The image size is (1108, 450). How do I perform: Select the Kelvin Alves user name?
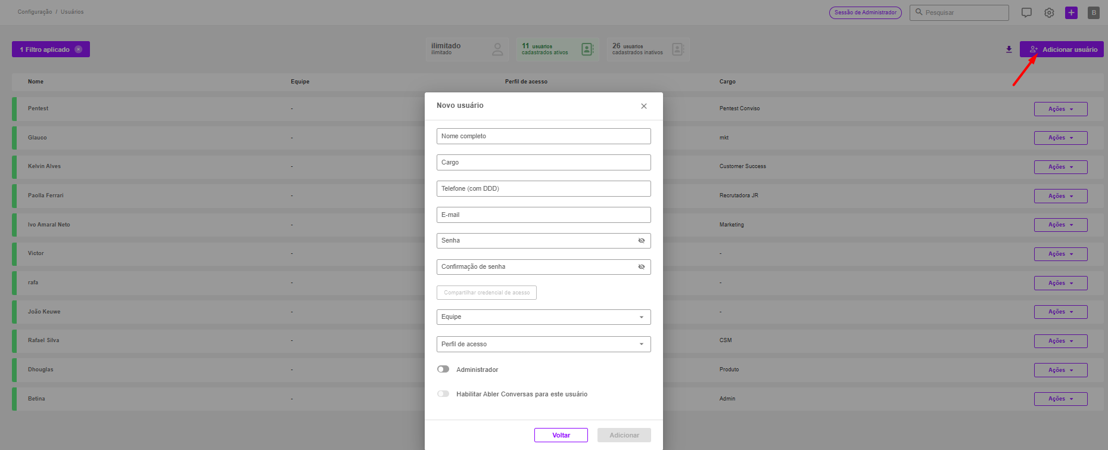tap(44, 166)
